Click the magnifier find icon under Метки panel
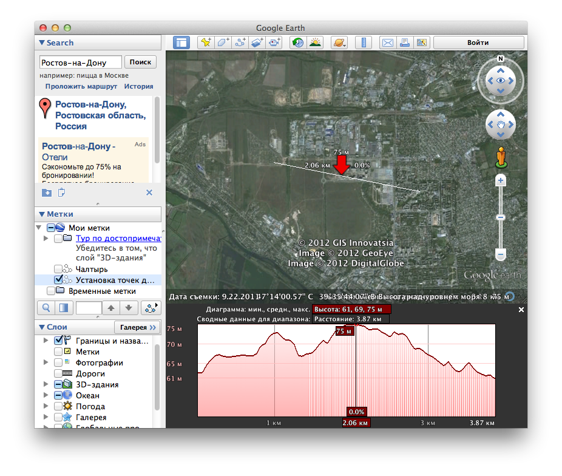The height and width of the screenshot is (476, 562). [x=46, y=308]
